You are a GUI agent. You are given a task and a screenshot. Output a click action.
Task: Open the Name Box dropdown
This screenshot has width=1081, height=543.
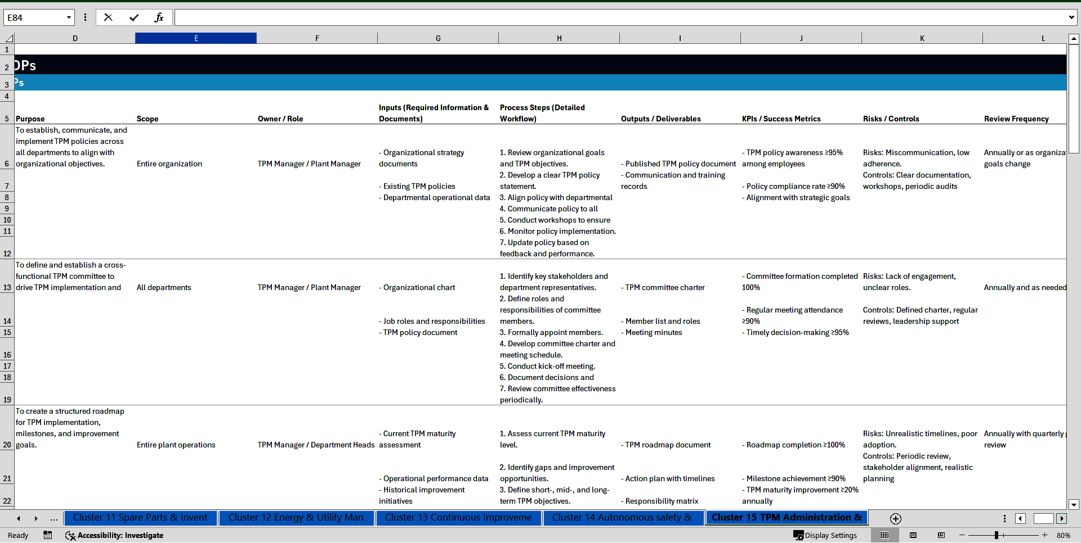69,17
